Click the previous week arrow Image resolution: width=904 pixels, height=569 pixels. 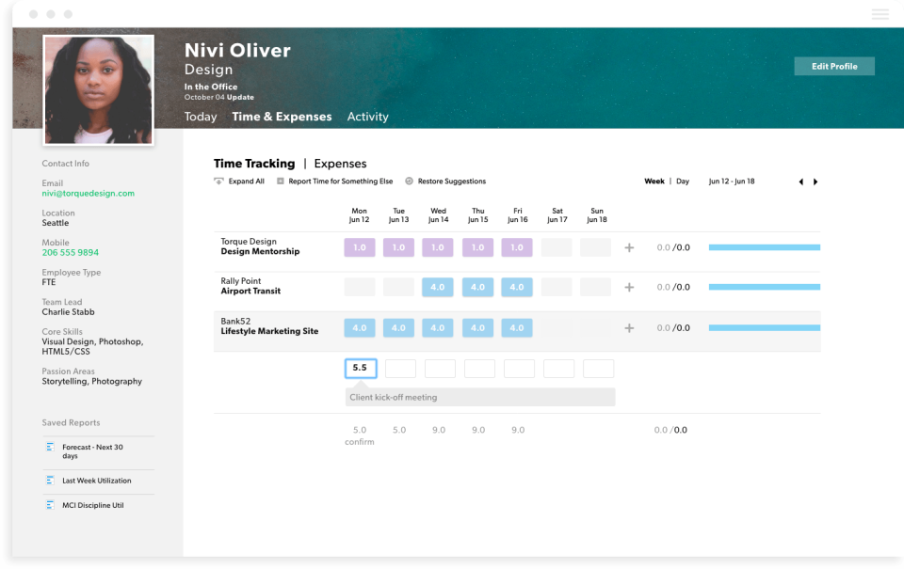pyautogui.click(x=800, y=182)
